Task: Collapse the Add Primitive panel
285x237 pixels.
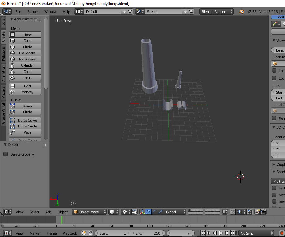Action: tap(11, 19)
